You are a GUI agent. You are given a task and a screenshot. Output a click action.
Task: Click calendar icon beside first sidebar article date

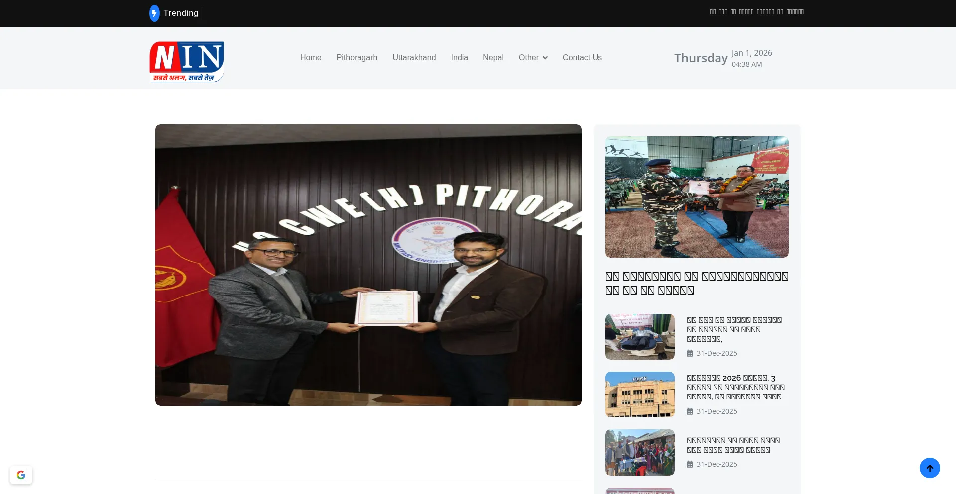[x=690, y=353]
